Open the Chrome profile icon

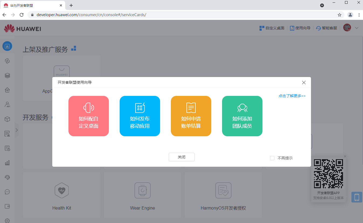point(350,15)
